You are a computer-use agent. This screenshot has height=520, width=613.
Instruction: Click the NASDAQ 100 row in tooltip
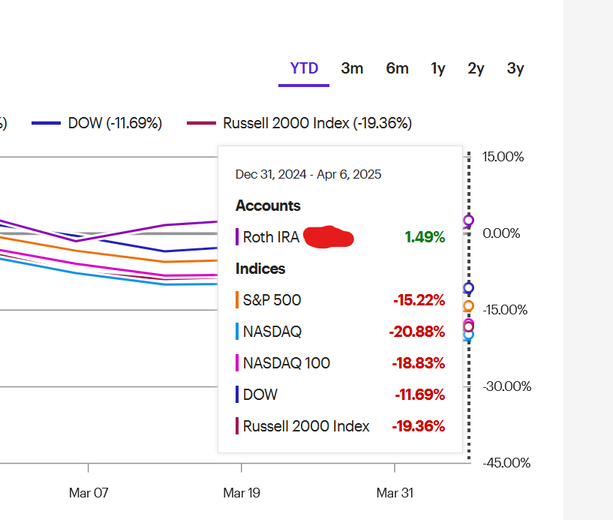[x=340, y=363]
